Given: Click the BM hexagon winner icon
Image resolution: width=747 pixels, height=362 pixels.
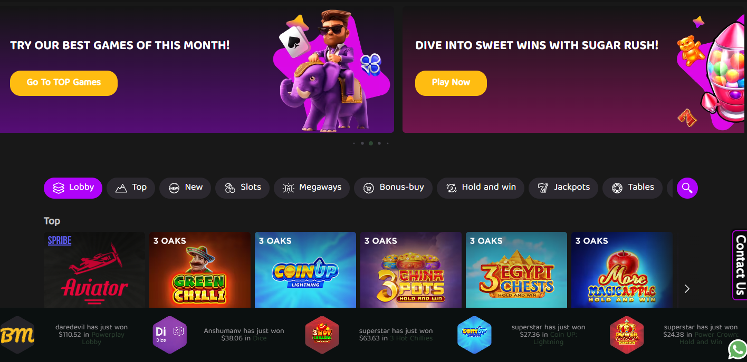Looking at the screenshot, I should [17, 335].
